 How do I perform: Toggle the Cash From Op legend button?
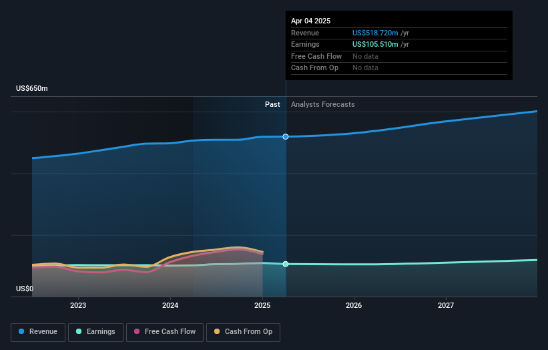pos(243,332)
